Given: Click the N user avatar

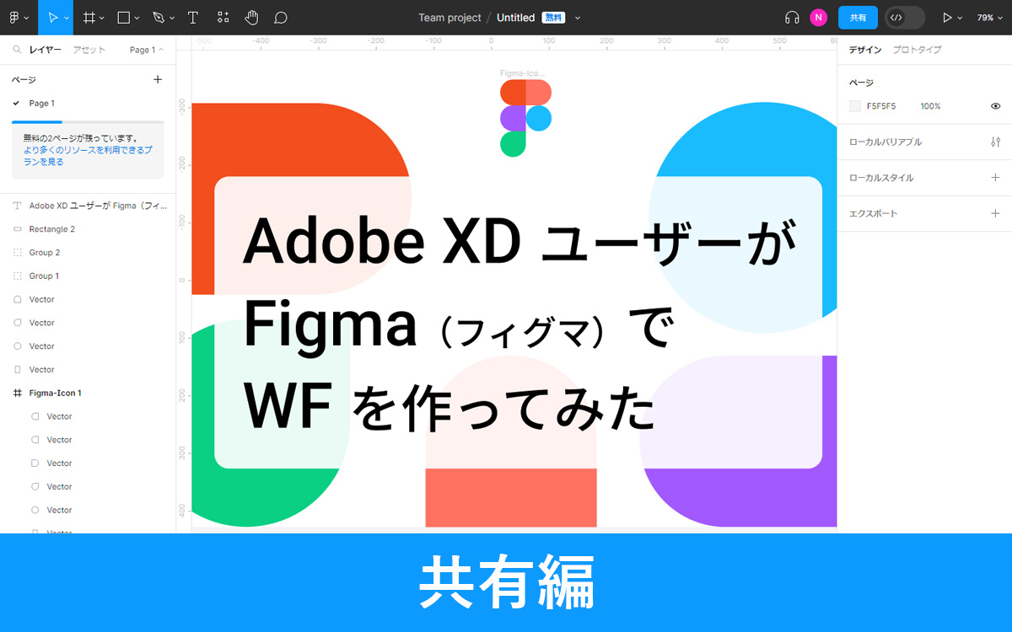Looking at the screenshot, I should tap(818, 17).
